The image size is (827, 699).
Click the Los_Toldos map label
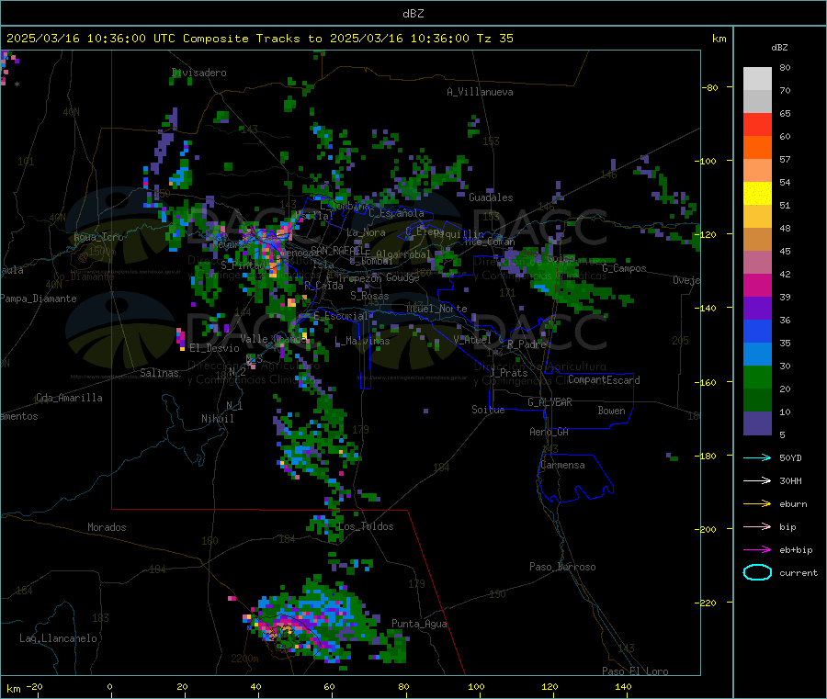366,526
